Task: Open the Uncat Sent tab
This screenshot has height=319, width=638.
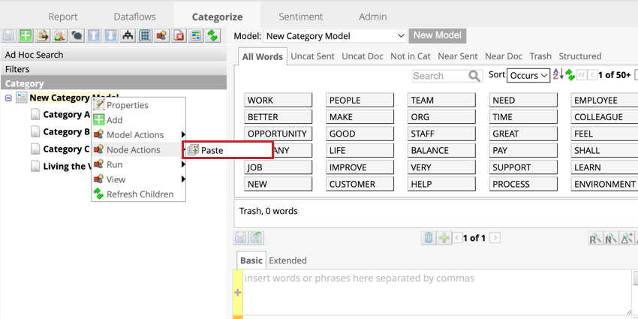Action: pyautogui.click(x=312, y=56)
